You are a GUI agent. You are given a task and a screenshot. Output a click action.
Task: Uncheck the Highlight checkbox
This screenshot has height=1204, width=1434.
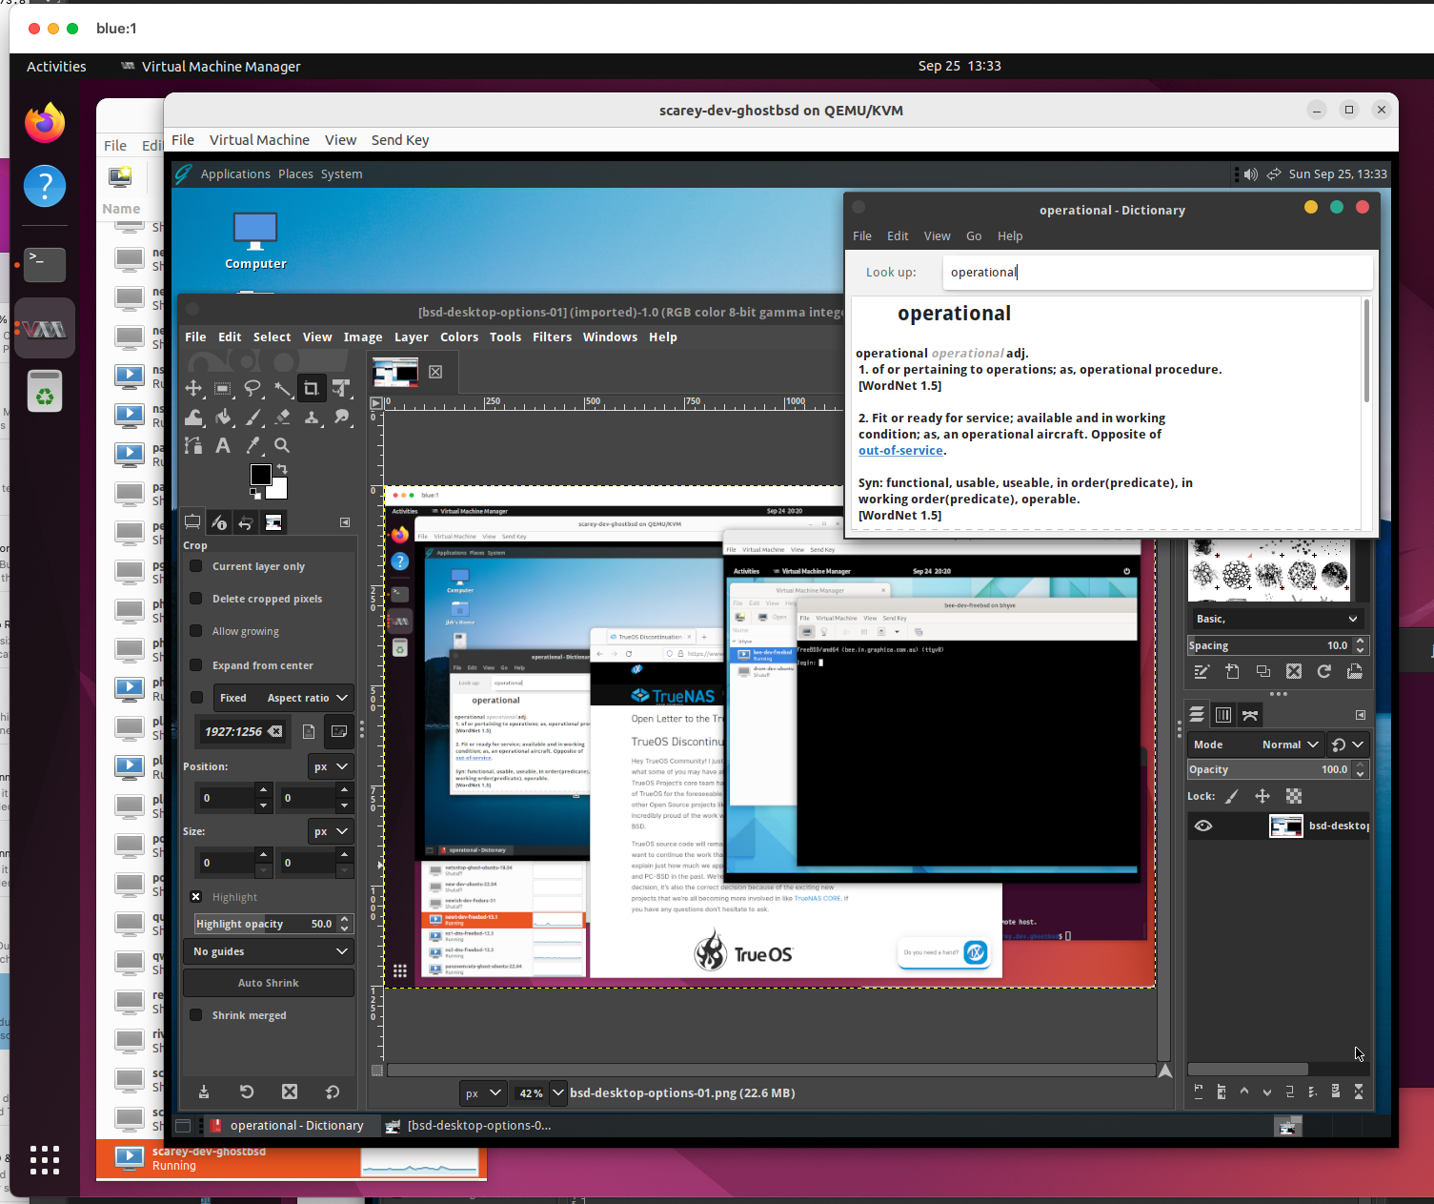(195, 897)
